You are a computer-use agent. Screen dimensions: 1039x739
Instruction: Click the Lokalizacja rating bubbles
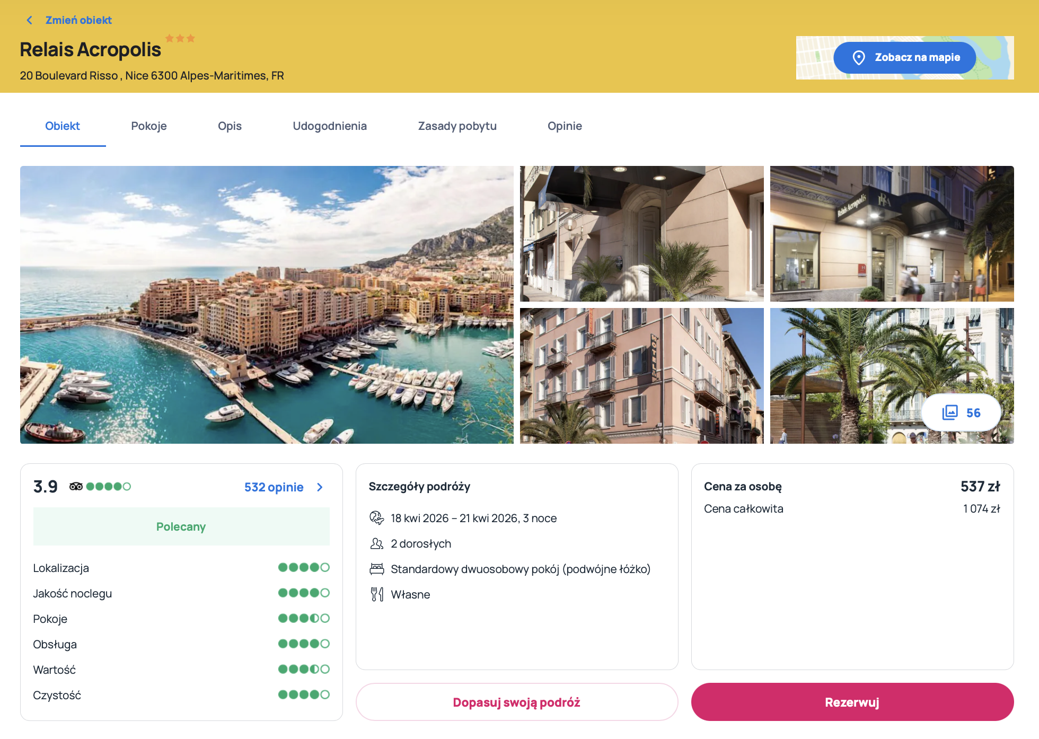point(304,567)
